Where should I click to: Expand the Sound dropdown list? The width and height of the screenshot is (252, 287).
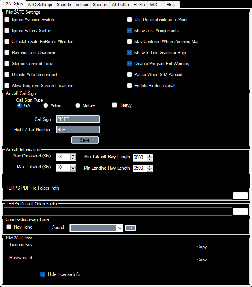[x=120, y=228]
